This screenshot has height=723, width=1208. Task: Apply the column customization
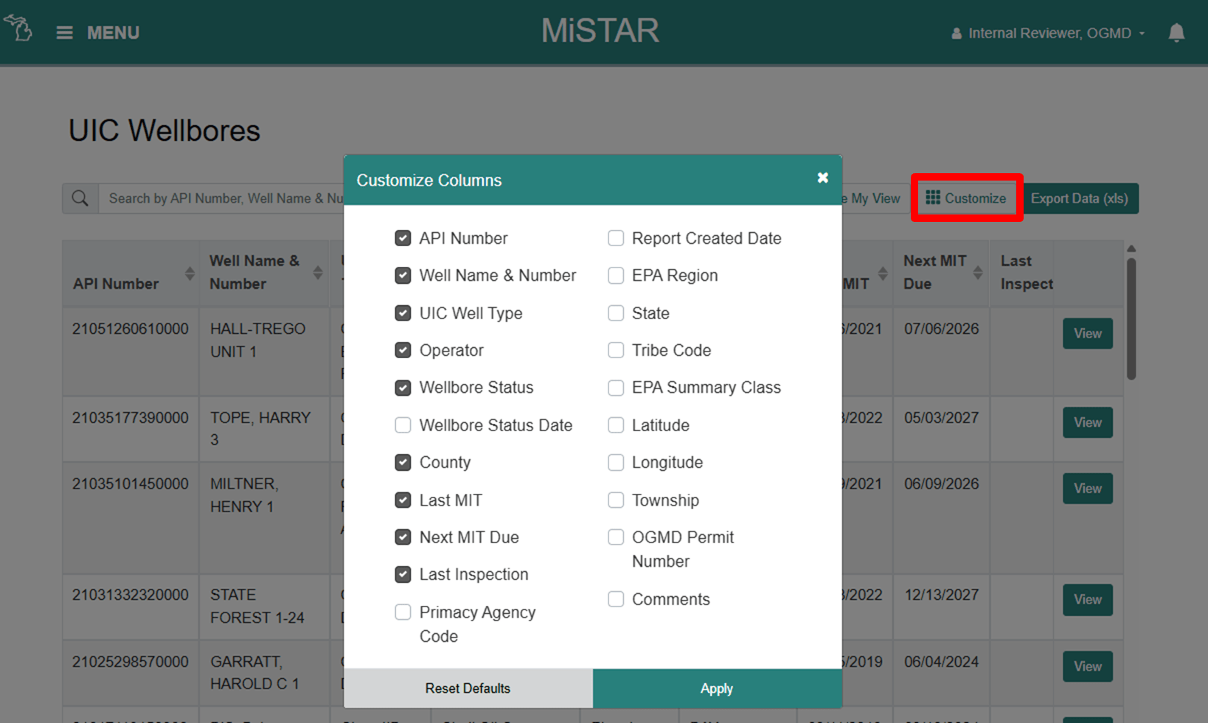tap(717, 688)
